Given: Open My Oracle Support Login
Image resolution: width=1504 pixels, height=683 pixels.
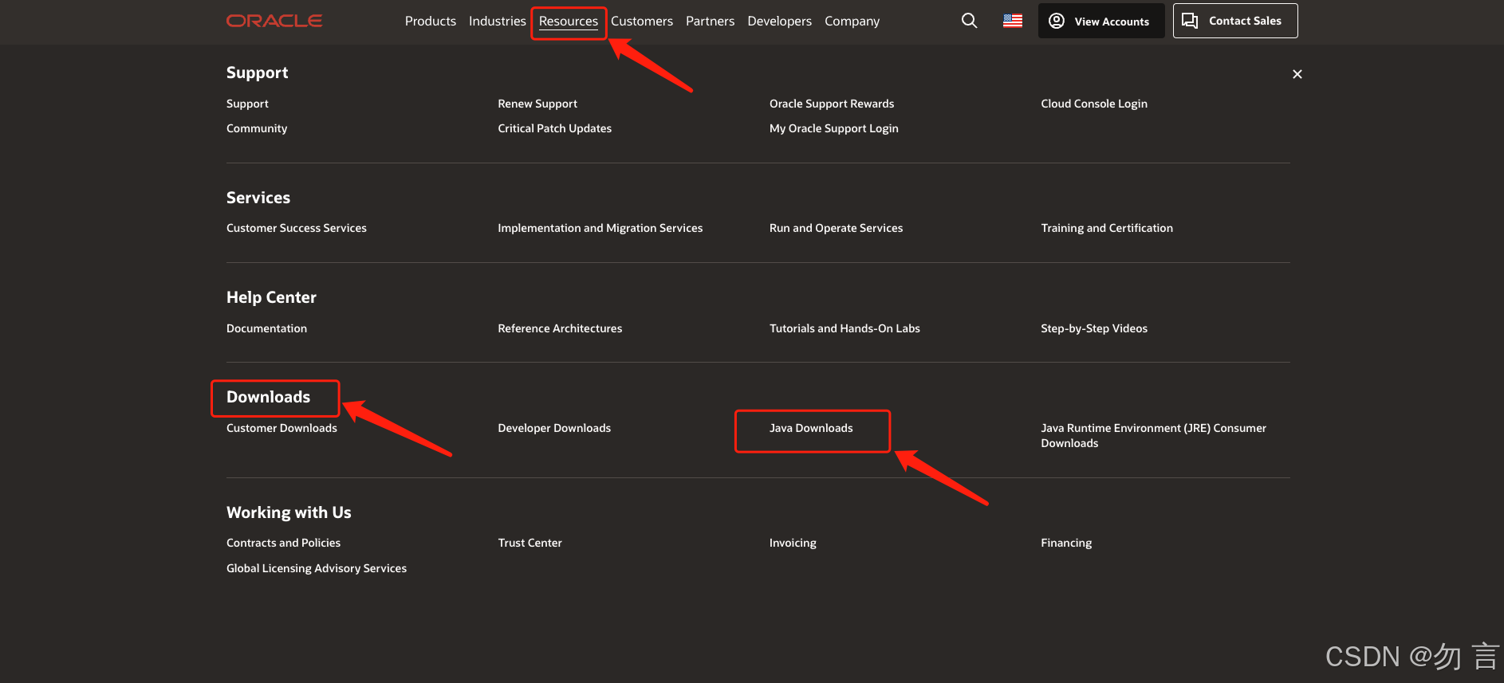Looking at the screenshot, I should pyautogui.click(x=834, y=128).
